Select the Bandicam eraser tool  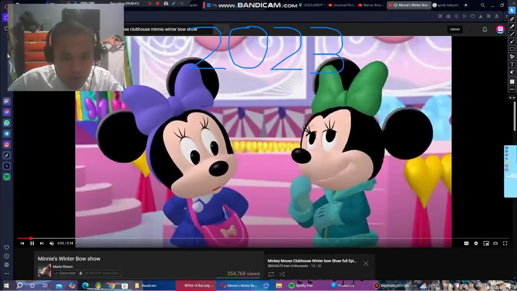(x=512, y=72)
